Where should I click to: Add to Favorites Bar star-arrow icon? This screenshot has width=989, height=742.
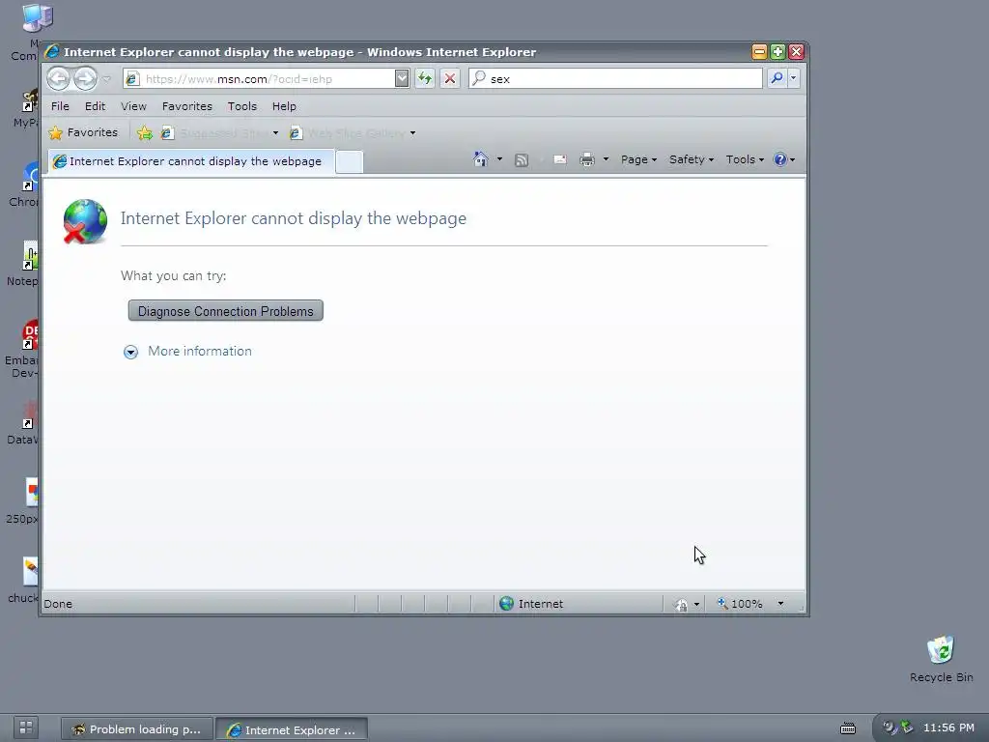click(x=145, y=132)
